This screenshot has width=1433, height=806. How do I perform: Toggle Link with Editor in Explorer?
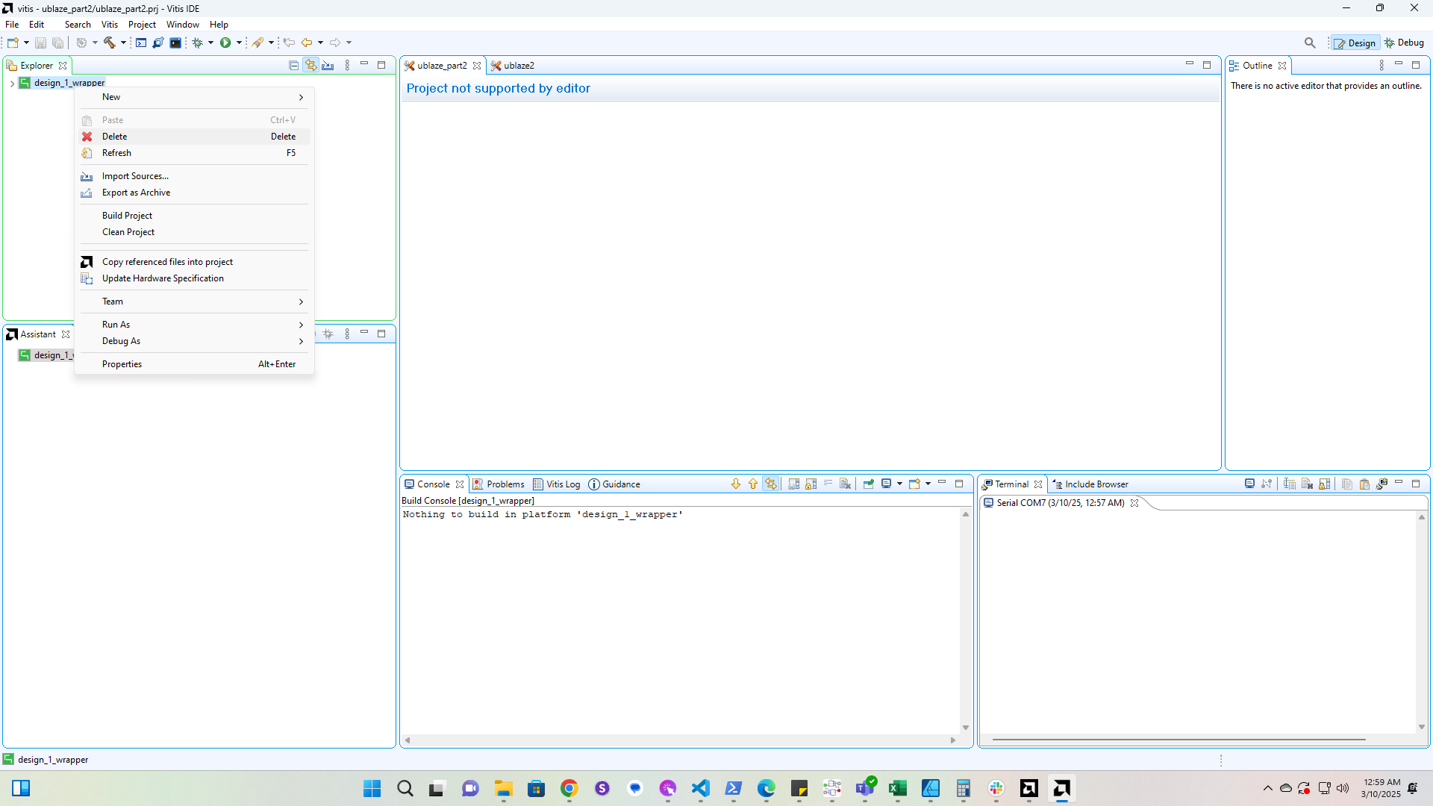[x=310, y=66]
